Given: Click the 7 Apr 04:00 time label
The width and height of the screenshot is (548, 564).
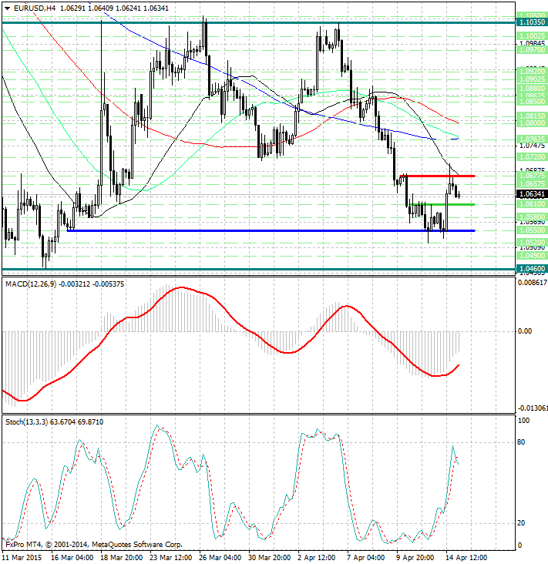Looking at the screenshot, I should (x=366, y=558).
